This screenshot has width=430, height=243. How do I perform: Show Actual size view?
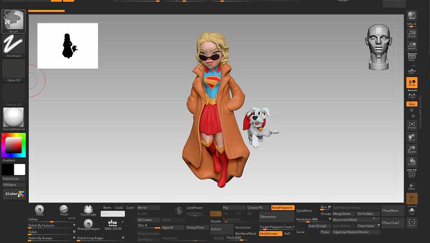[x=411, y=34]
